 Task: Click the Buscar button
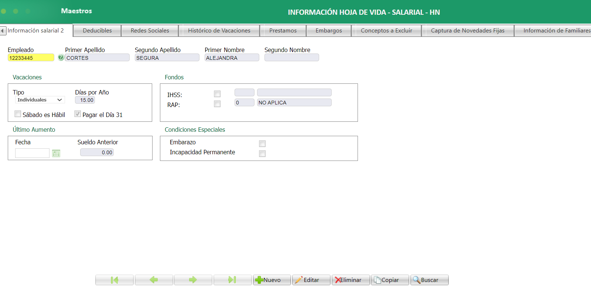430,280
